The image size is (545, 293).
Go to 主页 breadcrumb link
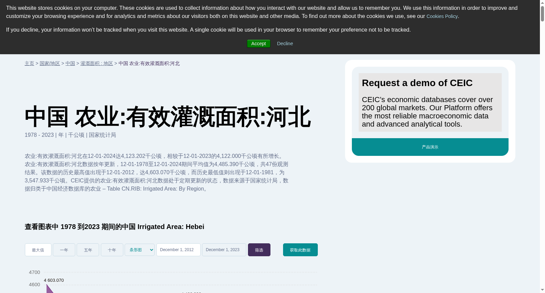[29, 64]
